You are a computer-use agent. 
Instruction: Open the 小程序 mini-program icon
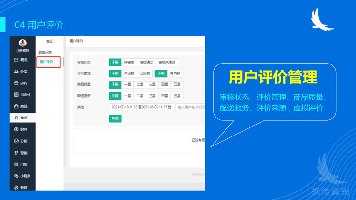[x=16, y=176]
